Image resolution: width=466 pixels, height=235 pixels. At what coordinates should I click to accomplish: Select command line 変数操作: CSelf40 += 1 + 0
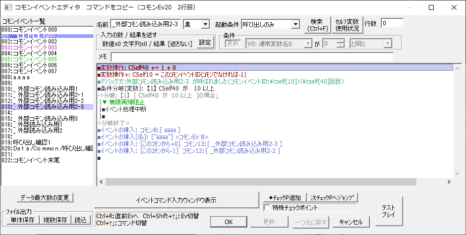pos(275,68)
